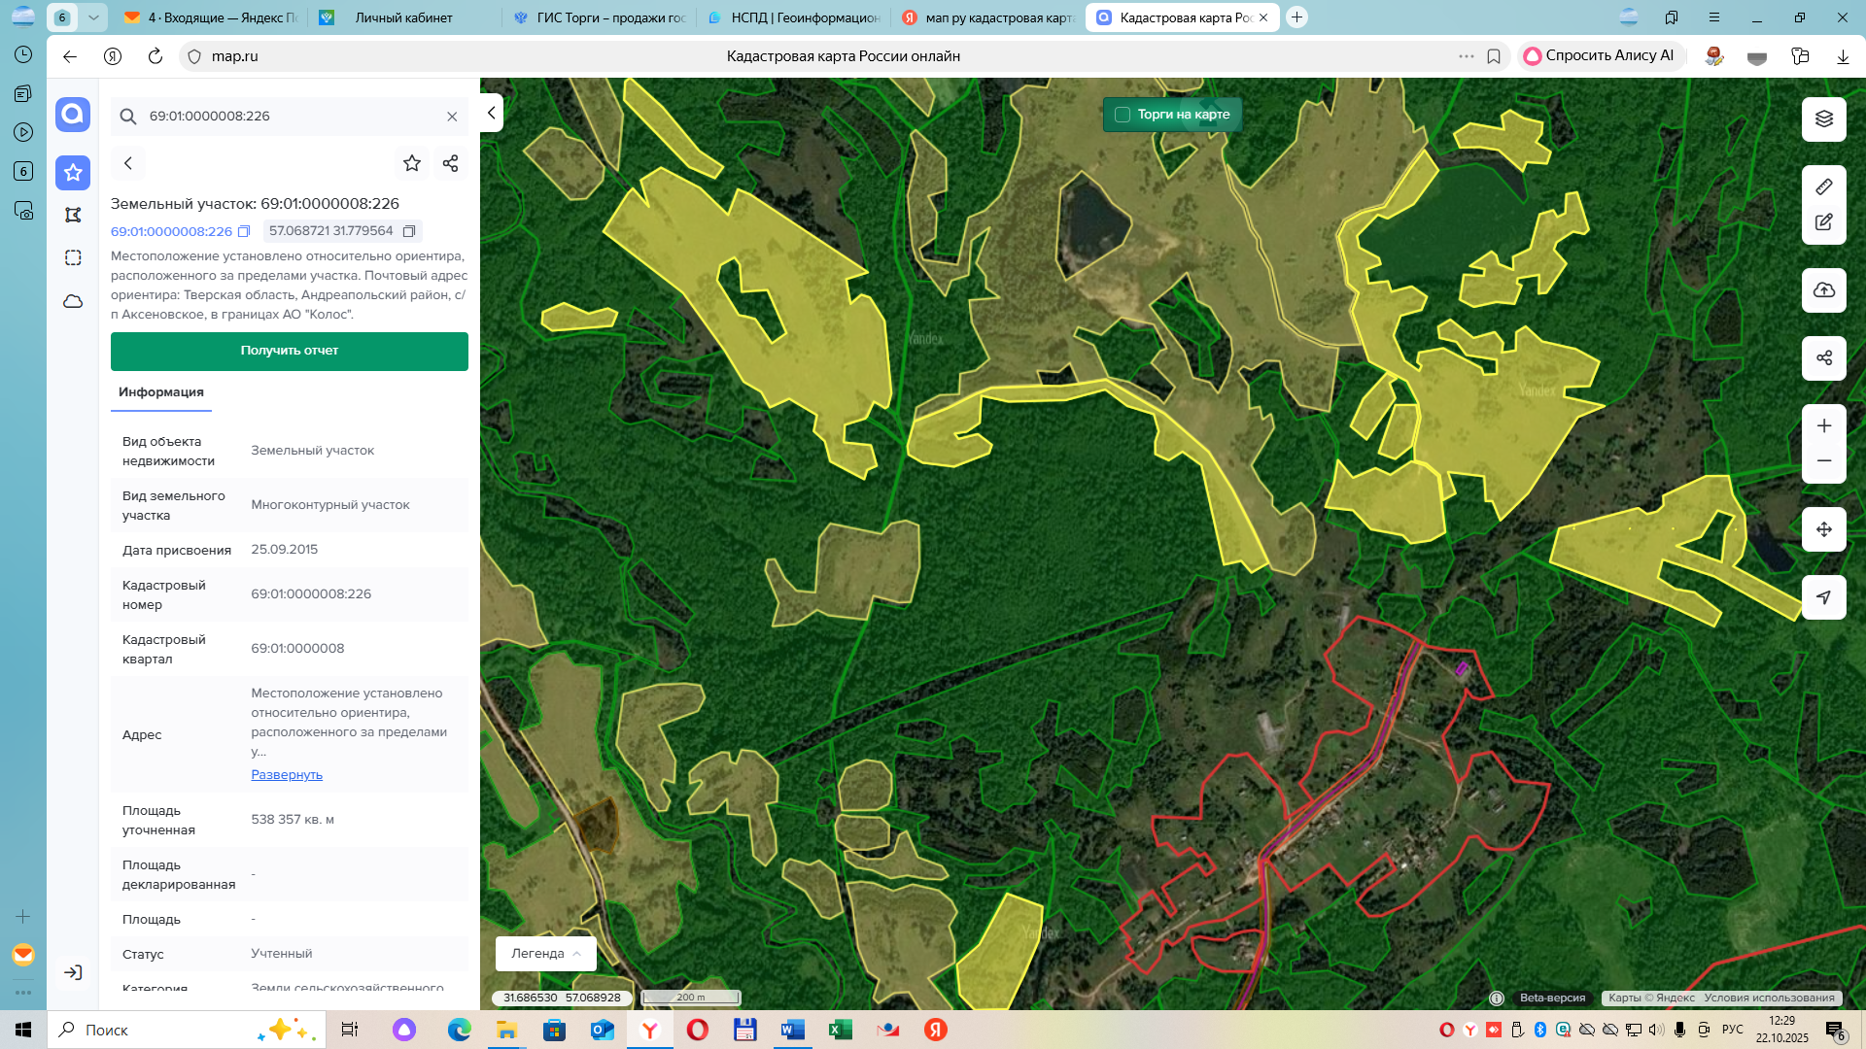Click the Получить отчет button

[290, 351]
